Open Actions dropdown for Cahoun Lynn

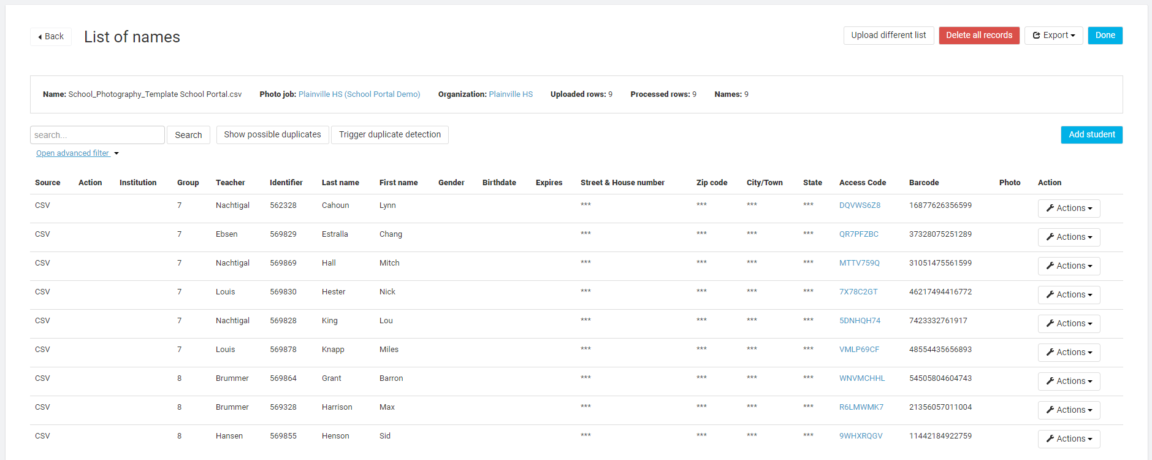tap(1069, 209)
